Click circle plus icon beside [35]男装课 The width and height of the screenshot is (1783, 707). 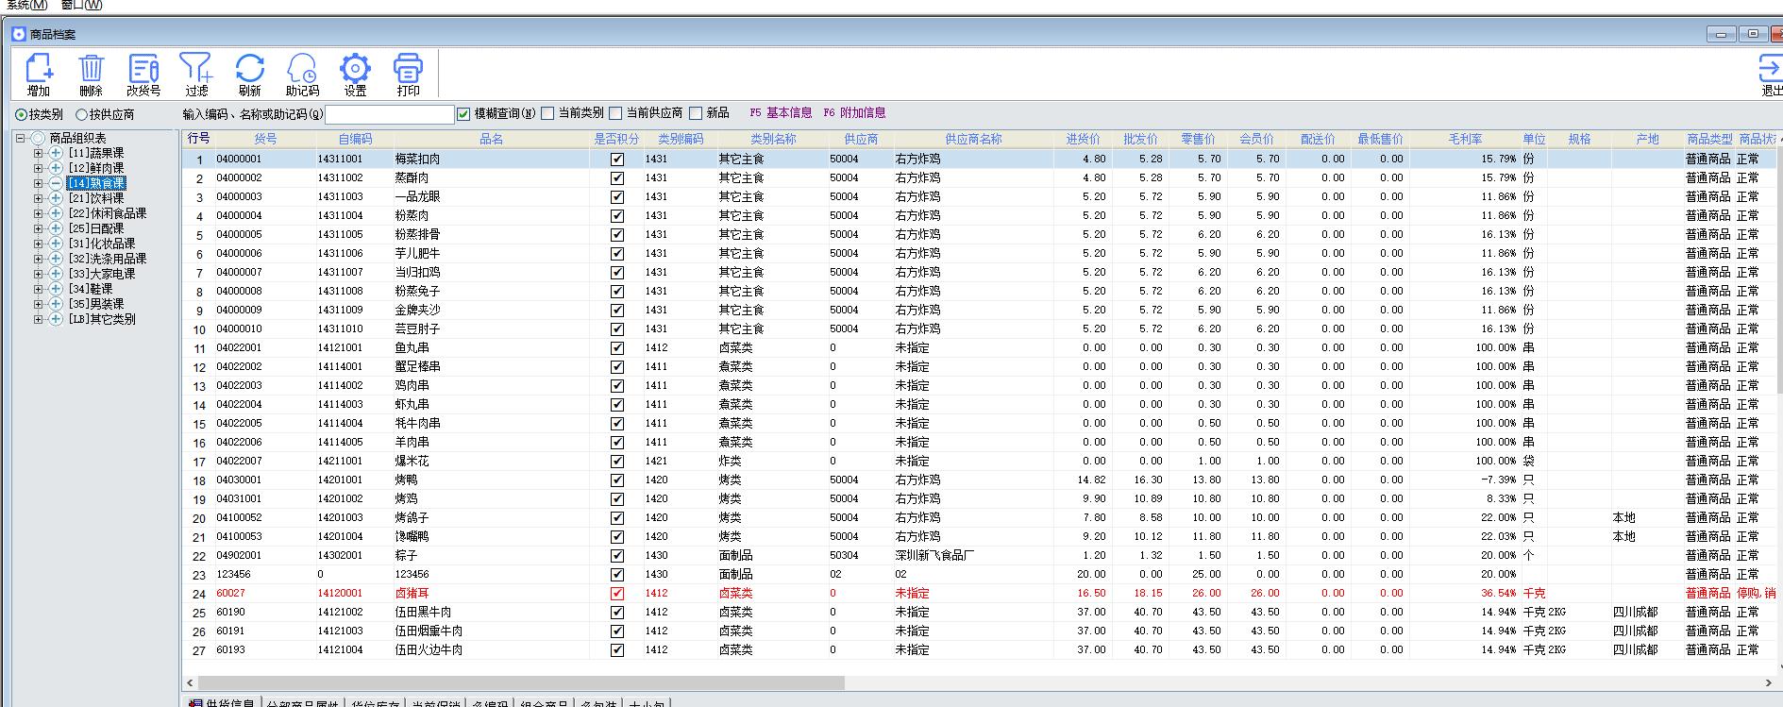pos(56,304)
